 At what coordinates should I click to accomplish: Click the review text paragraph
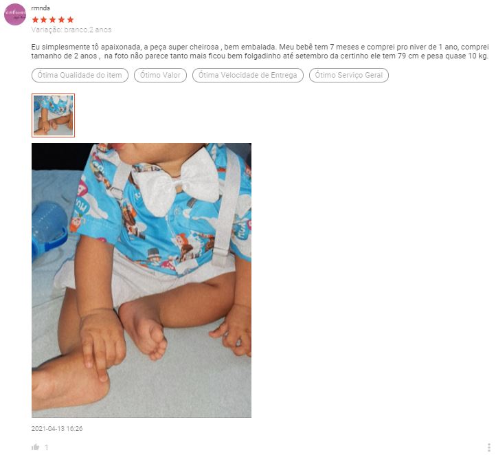point(260,52)
